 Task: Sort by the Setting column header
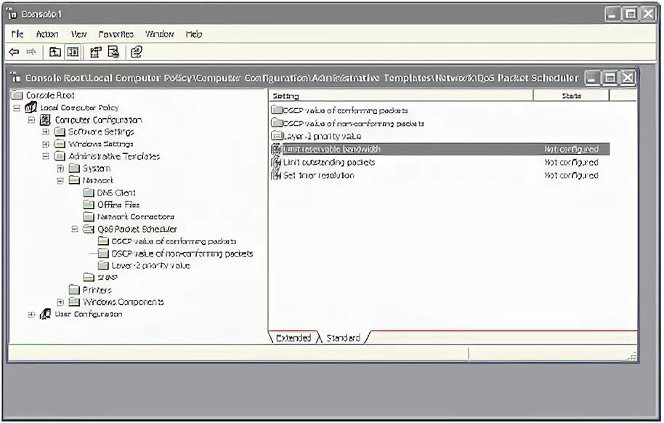tap(400, 96)
